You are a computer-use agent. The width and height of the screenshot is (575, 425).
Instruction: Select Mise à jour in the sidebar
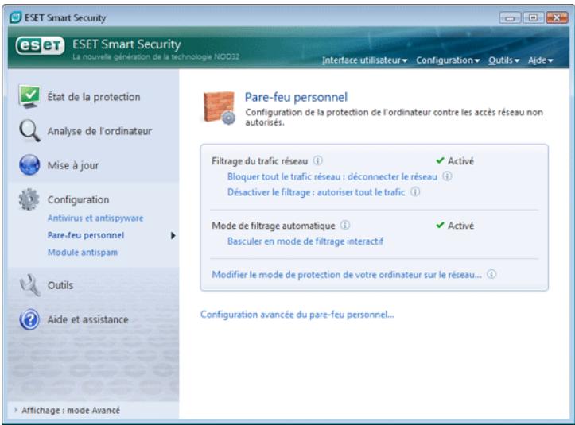point(73,165)
